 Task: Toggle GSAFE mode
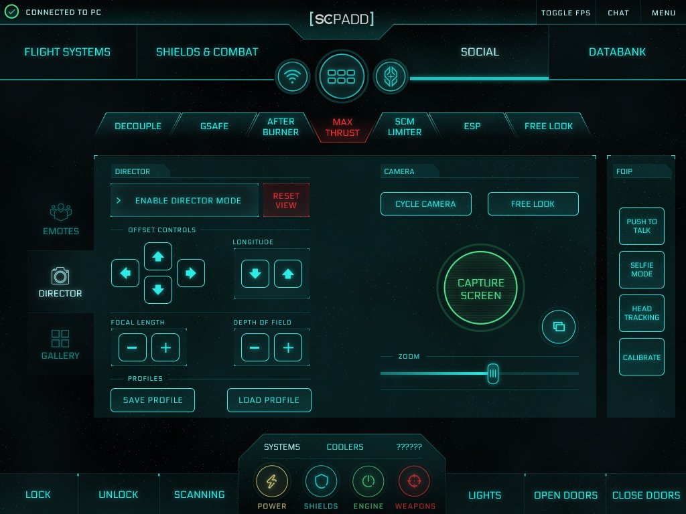(x=214, y=126)
